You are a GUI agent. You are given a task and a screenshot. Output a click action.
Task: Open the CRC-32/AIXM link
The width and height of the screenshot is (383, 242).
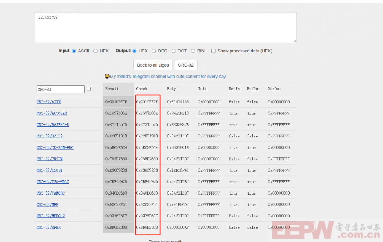point(49,102)
